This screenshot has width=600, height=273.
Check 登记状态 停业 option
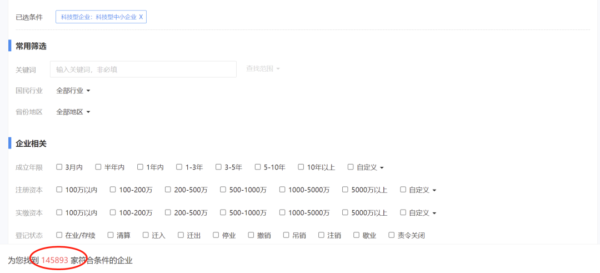(x=216, y=235)
